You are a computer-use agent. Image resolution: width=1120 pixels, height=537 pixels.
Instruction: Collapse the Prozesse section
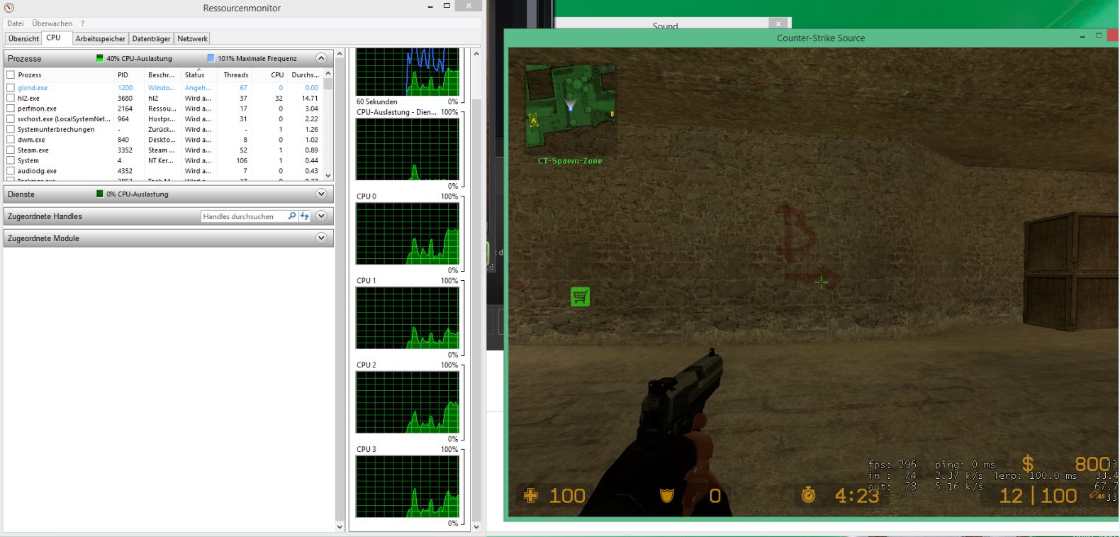(321, 58)
